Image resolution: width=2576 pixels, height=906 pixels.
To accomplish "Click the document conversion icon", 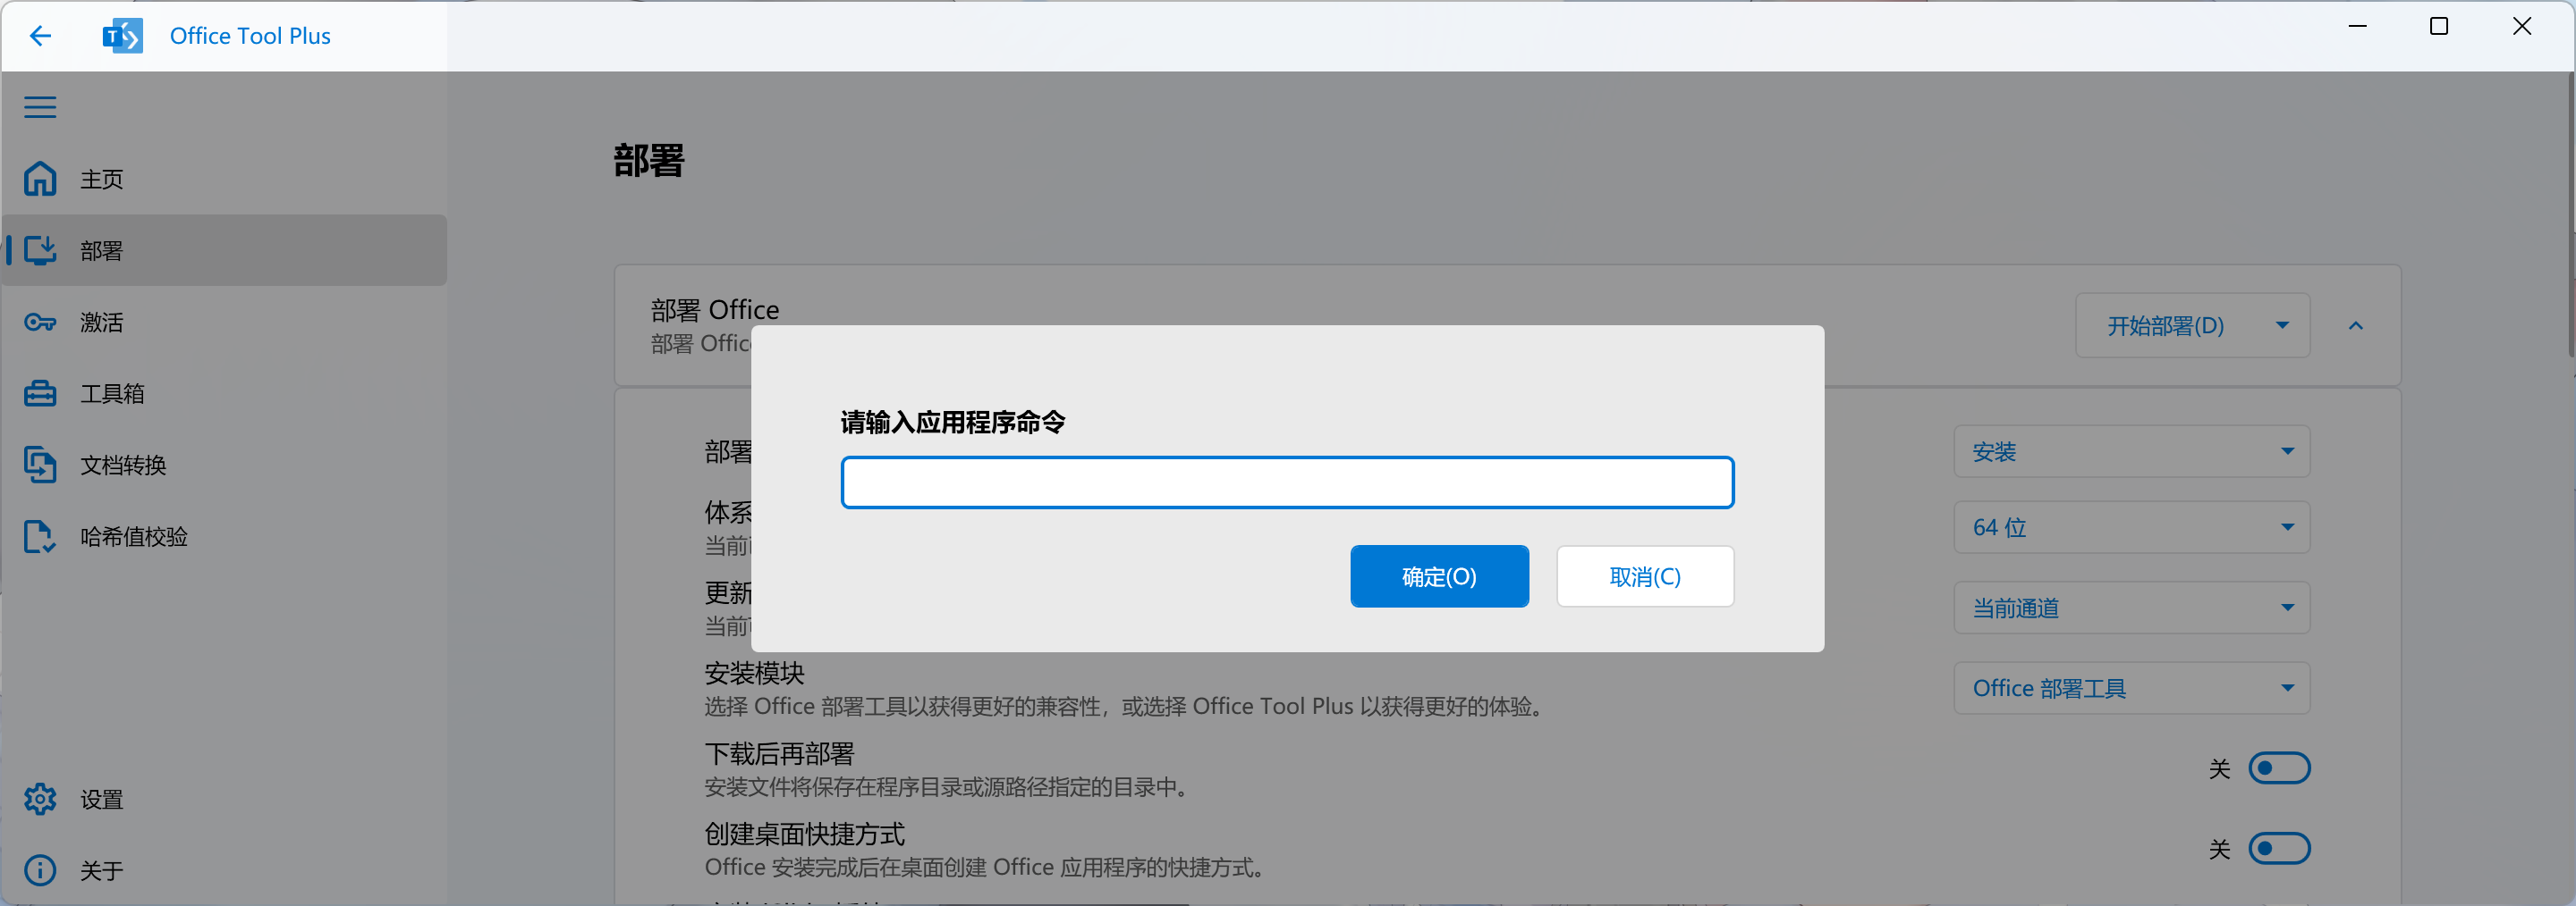I will [40, 465].
